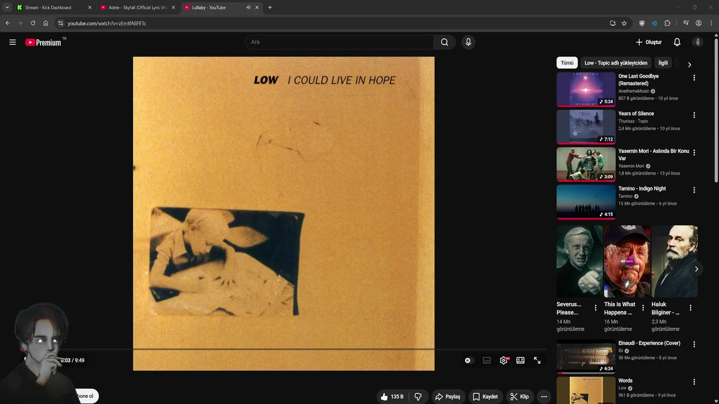Seek on the video progress bar
The image size is (719, 404).
[x=284, y=349]
